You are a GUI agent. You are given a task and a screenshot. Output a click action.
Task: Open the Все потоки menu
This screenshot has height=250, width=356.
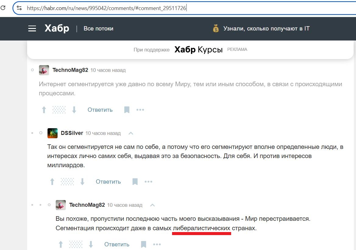coord(98,29)
